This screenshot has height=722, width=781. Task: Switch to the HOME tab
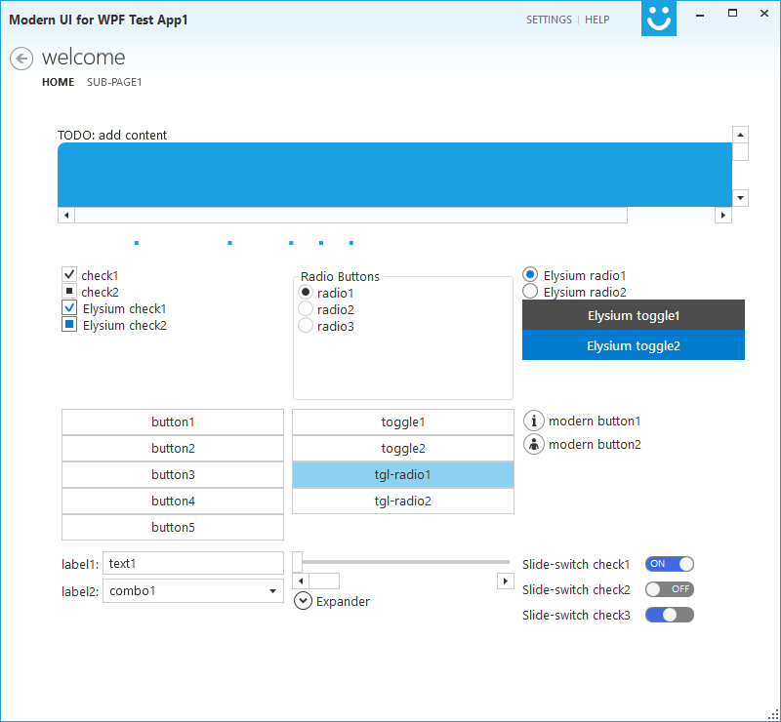(x=58, y=82)
